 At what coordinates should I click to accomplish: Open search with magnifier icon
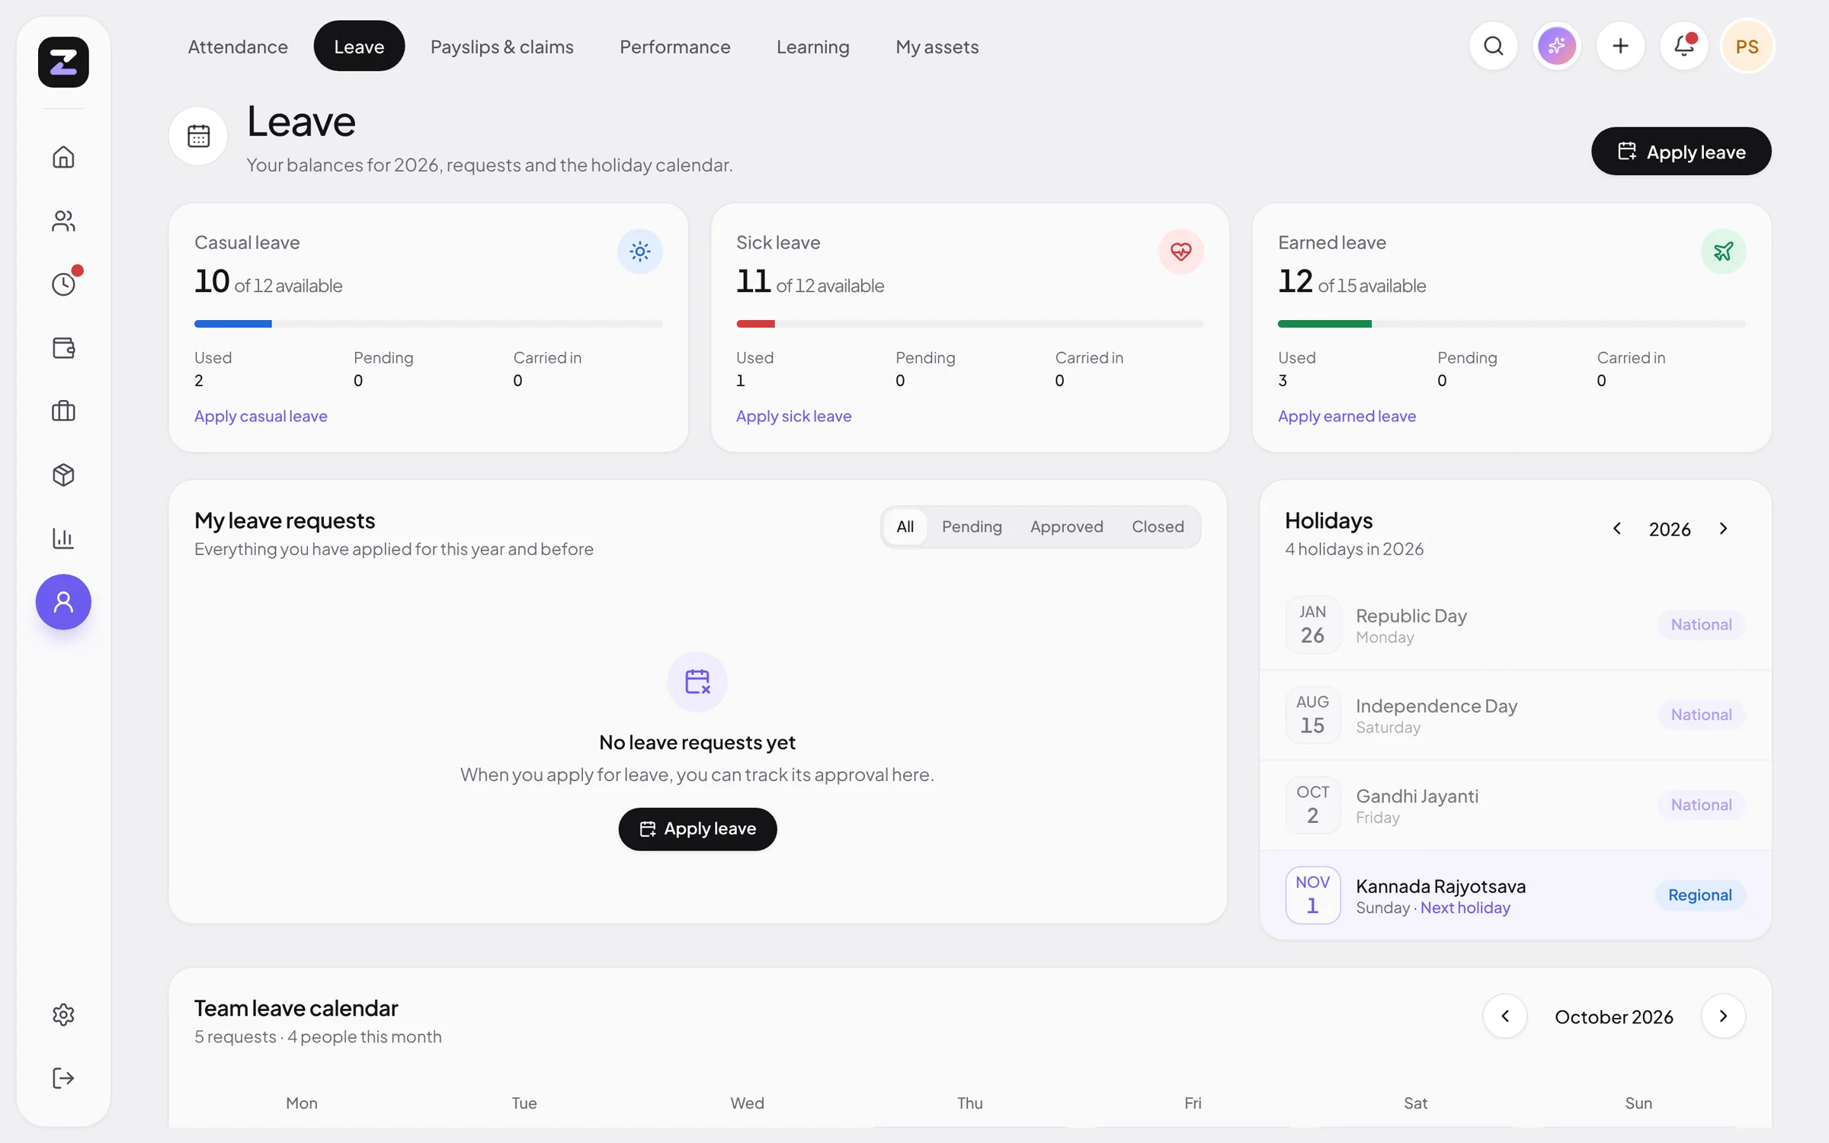[x=1494, y=46]
